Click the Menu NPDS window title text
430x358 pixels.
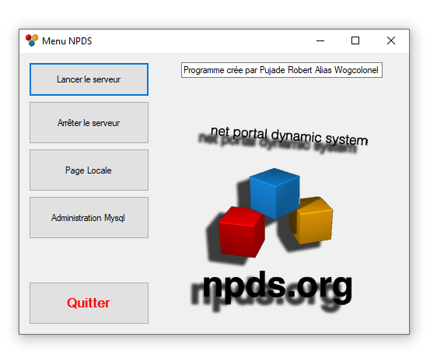(x=67, y=41)
